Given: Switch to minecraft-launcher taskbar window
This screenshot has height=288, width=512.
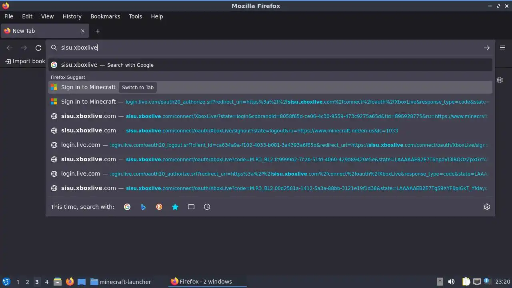Looking at the screenshot, I should pyautogui.click(x=121, y=282).
